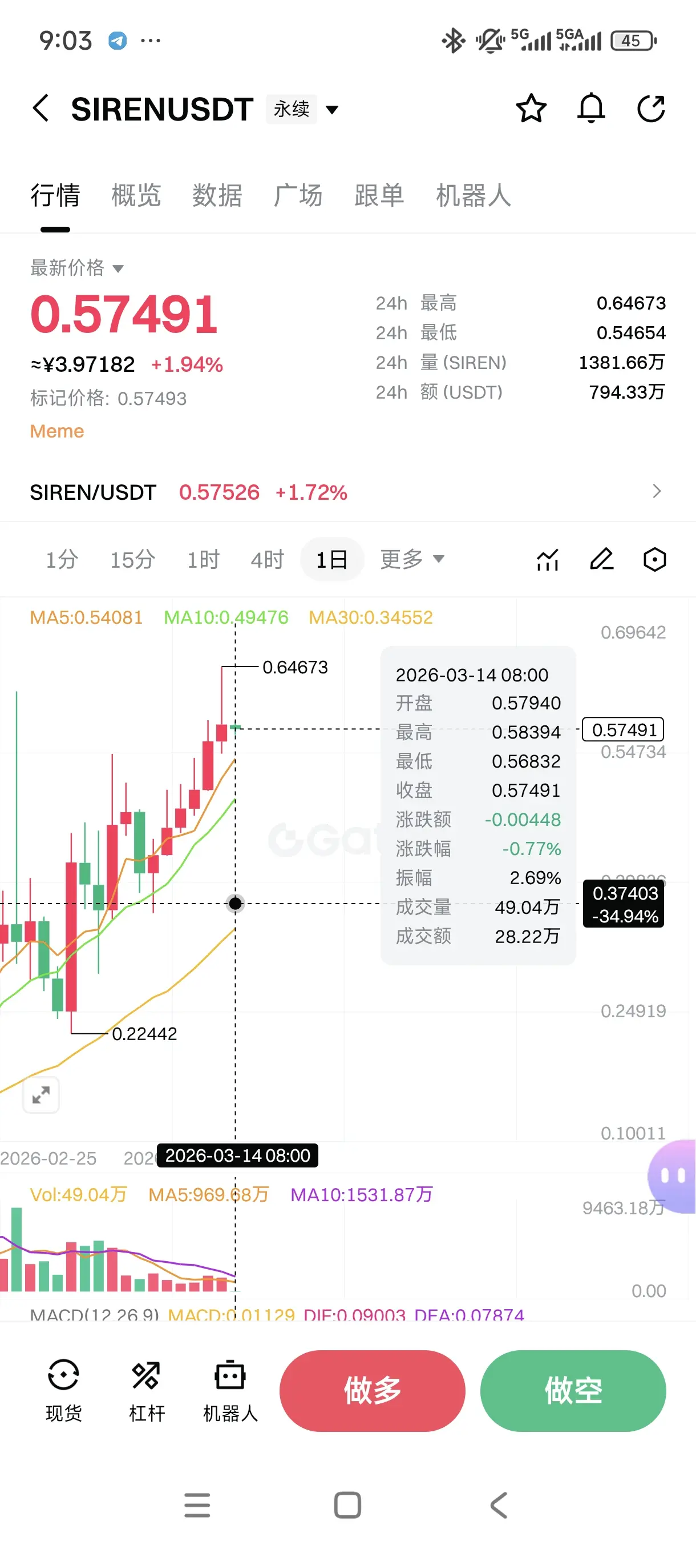This screenshot has height=1549, width=696.
Task: Select the 4时 timeframe
Action: pyautogui.click(x=267, y=559)
